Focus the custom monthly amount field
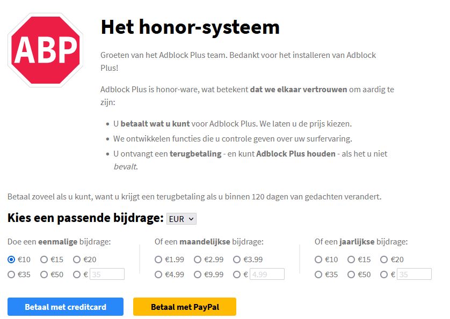Screen dimensions: 450x319 click(267, 275)
